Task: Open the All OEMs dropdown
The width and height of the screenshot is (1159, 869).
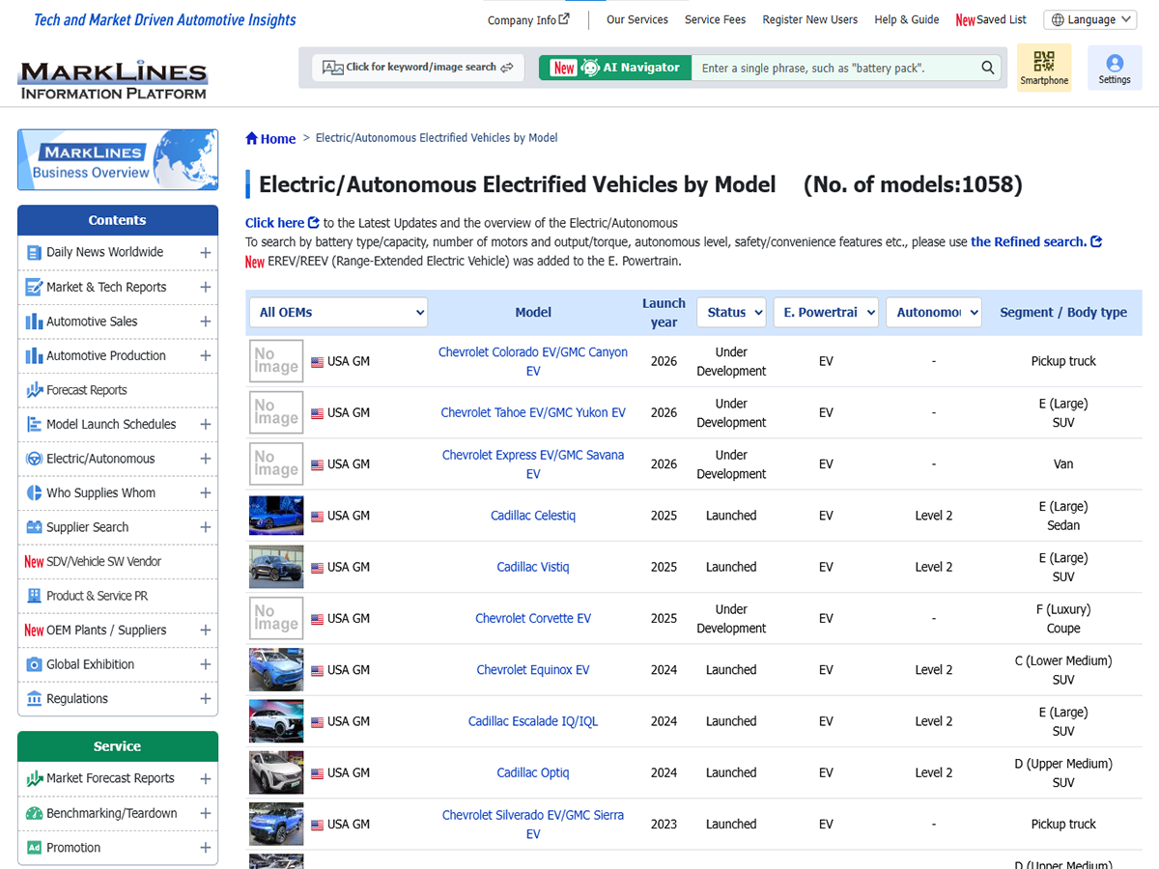Action: click(x=338, y=312)
